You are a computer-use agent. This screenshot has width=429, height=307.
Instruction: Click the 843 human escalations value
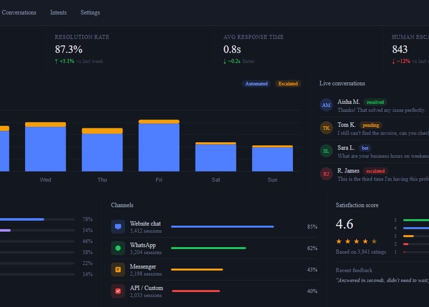tap(400, 50)
